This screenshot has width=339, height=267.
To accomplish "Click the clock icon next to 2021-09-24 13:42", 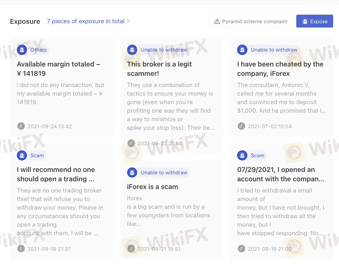I will pos(21,126).
